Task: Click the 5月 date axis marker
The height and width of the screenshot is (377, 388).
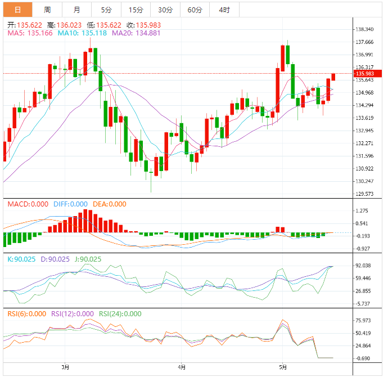Action: 283,367
